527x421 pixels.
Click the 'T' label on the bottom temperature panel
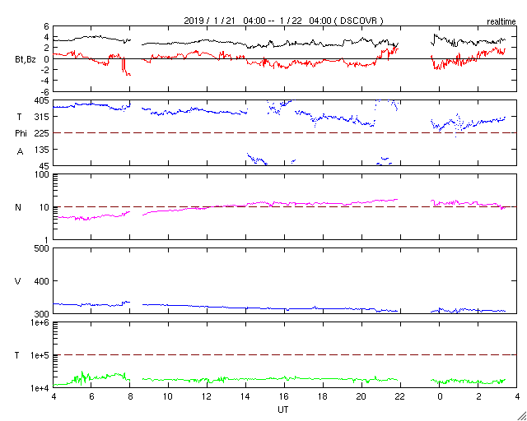tap(17, 355)
